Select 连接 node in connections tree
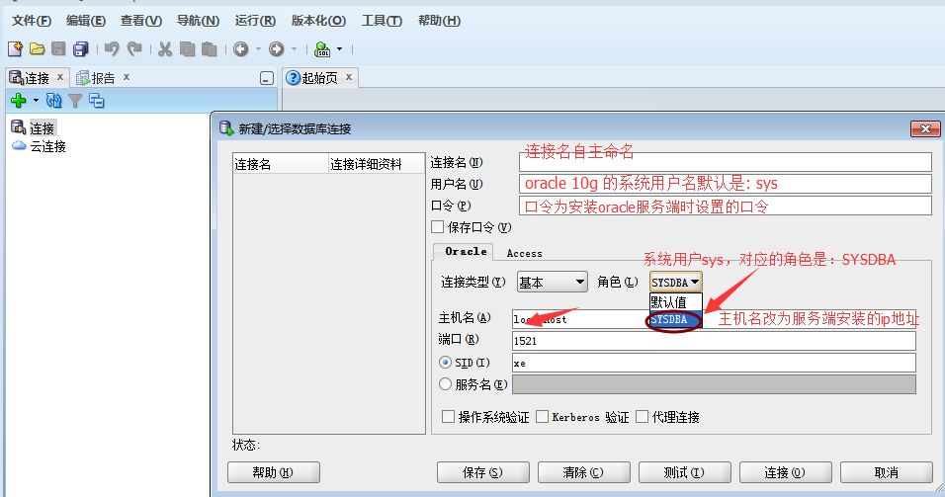The image size is (945, 497). 43,127
